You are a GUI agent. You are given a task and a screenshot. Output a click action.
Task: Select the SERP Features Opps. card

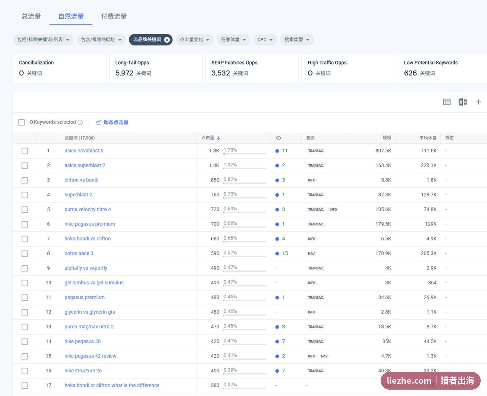[252, 69]
